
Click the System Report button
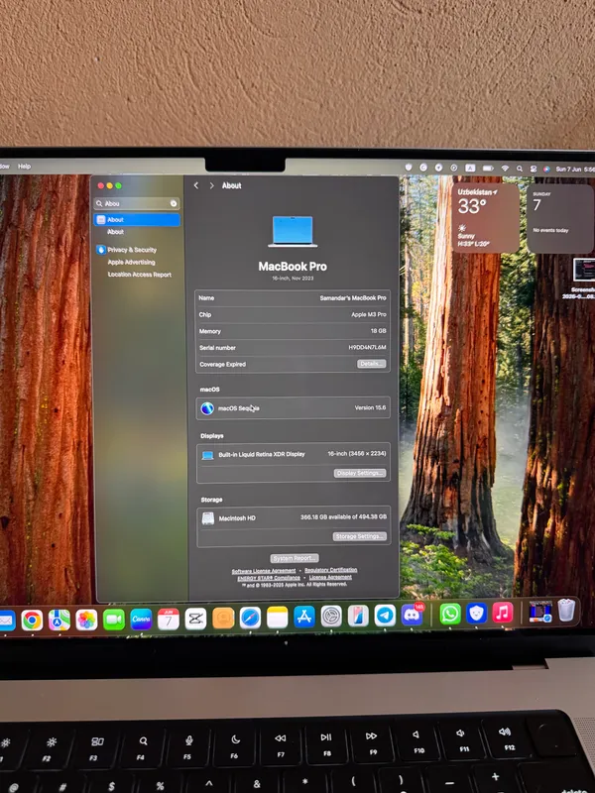pyautogui.click(x=295, y=558)
